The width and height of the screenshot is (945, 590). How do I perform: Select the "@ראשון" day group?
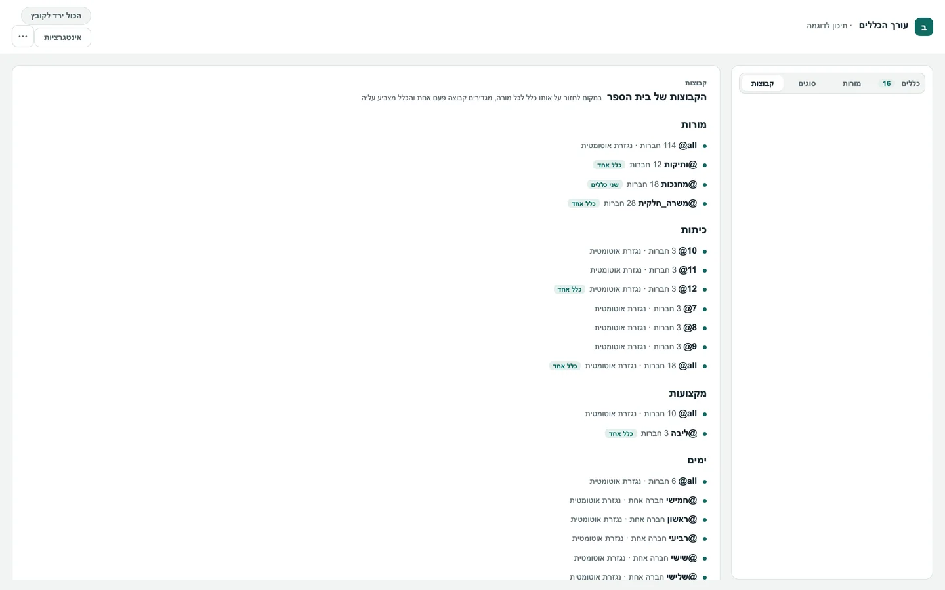tap(639, 519)
